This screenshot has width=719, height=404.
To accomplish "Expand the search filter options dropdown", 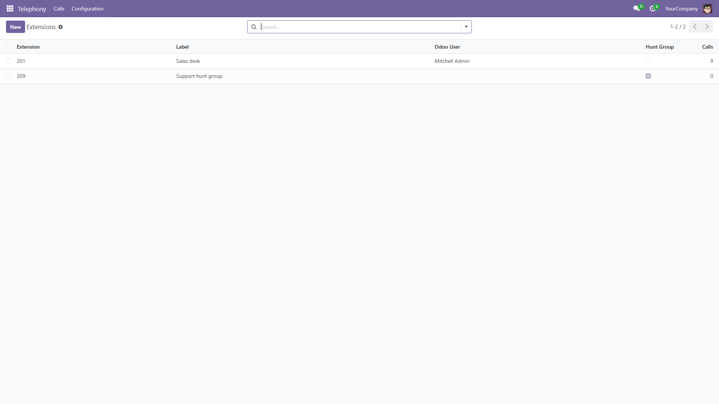I will tap(466, 27).
